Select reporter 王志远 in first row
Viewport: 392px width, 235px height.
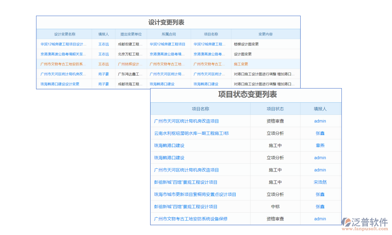(x=103, y=44)
